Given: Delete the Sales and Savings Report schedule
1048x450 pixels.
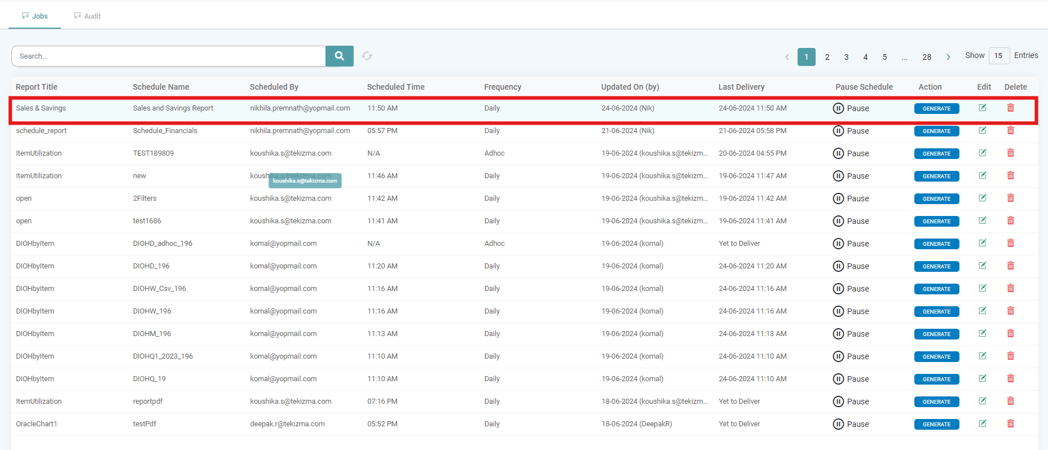Looking at the screenshot, I should [x=1010, y=108].
